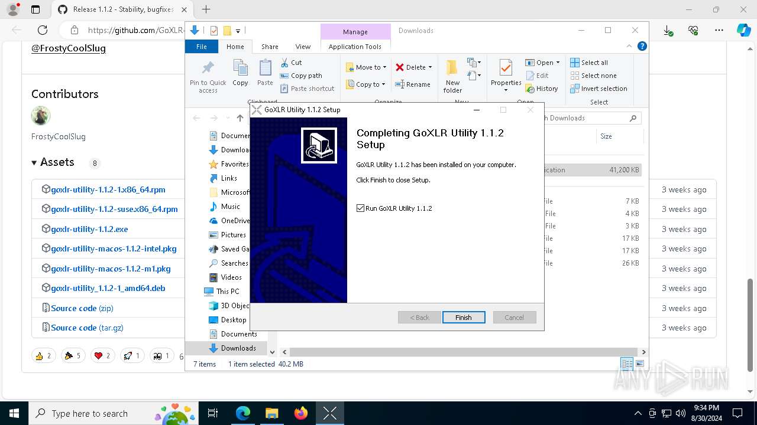Click the disabled Back button in Setup

coord(419,318)
